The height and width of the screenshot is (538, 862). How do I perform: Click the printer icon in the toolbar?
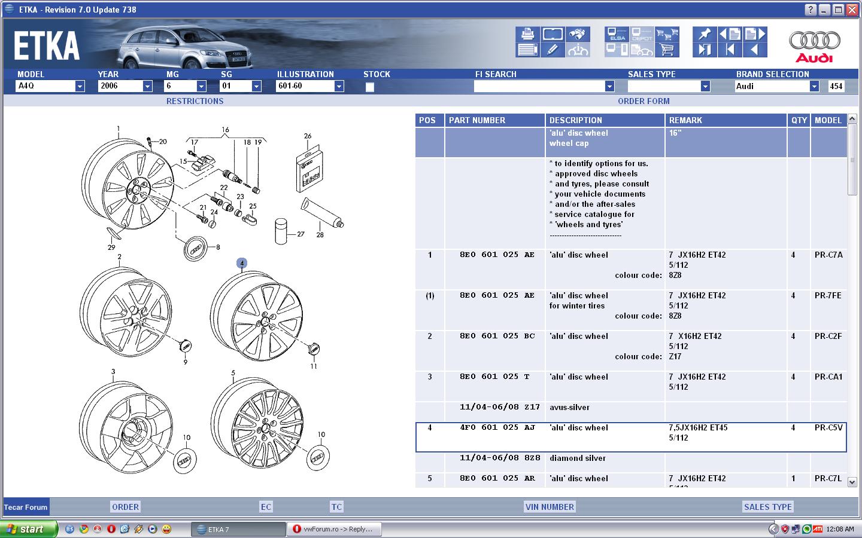pyautogui.click(x=527, y=34)
